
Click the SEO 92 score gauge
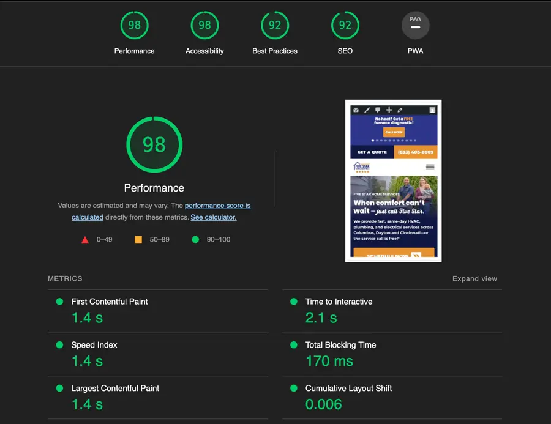tap(345, 25)
